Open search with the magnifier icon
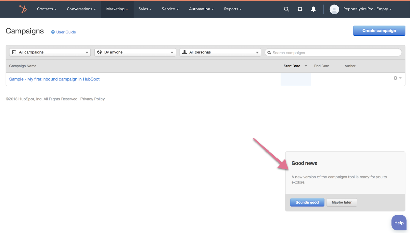The height and width of the screenshot is (233, 410). coord(286,9)
